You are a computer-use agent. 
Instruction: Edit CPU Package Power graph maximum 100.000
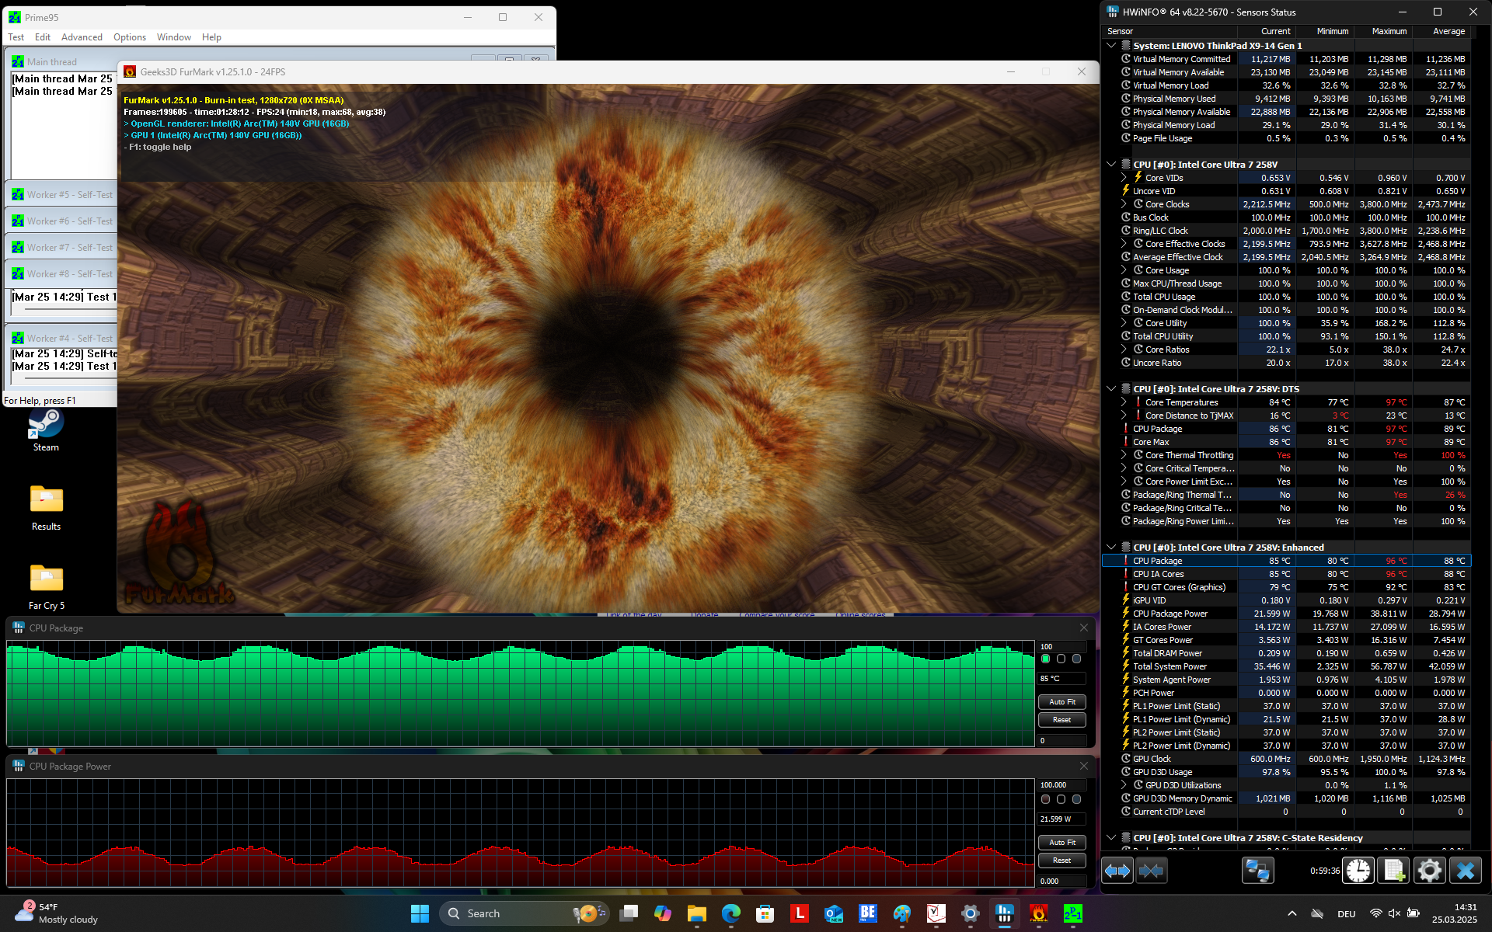pos(1062,784)
